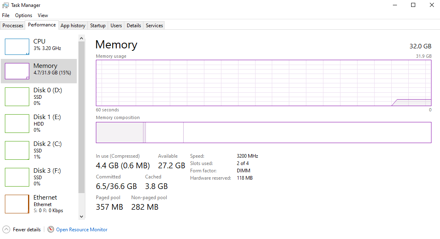Click the Task Manager title bar icon

tap(6, 5)
